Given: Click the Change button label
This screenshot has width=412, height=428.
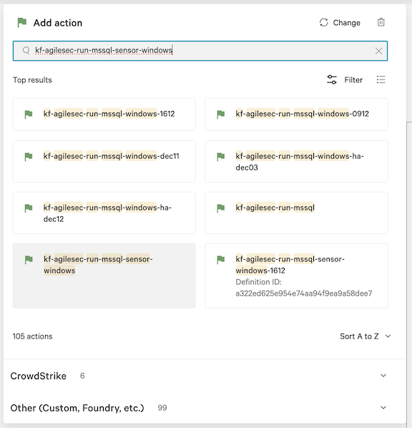Looking at the screenshot, I should (x=346, y=23).
